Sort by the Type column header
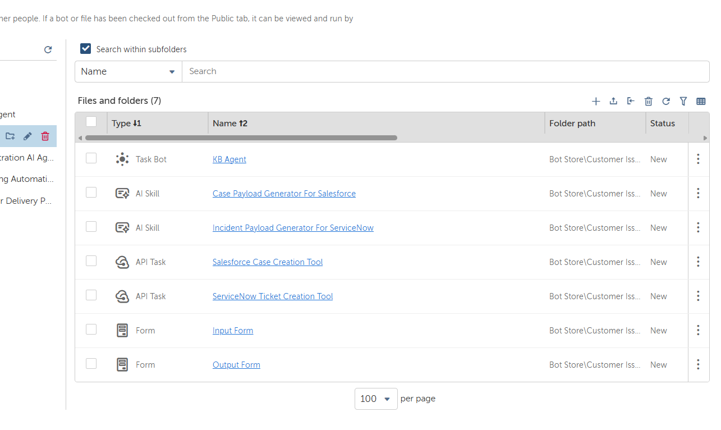Viewport: 721px width, 430px height. 126,123
